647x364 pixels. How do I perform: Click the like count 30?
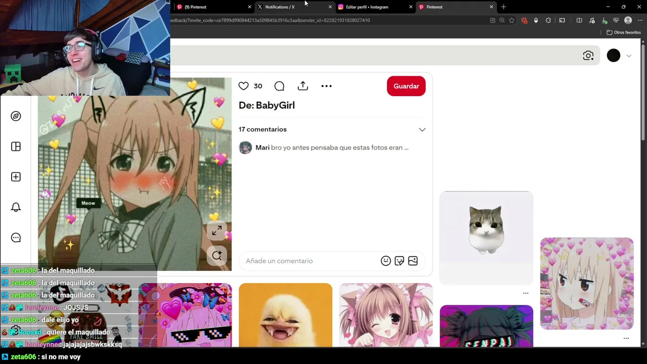258,86
